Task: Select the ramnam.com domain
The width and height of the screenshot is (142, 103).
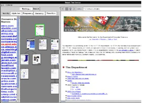Action: (x=9, y=87)
